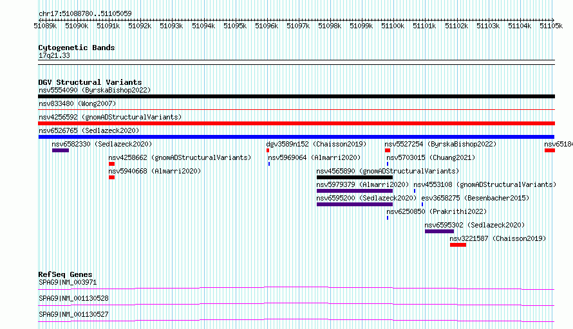Open the nsv6595200 (Sedlazeck2020) label
The width and height of the screenshot is (573, 329).
coord(366,198)
